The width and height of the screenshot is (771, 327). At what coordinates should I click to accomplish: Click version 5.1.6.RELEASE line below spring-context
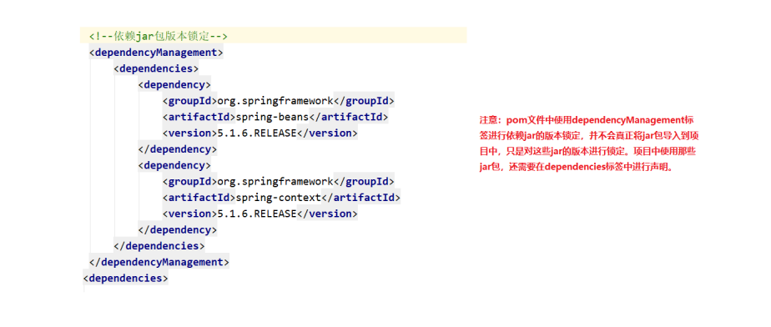pyautogui.click(x=260, y=214)
